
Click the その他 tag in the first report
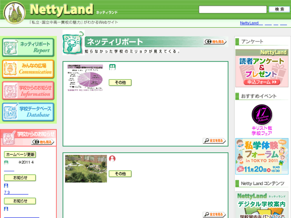click(x=120, y=82)
